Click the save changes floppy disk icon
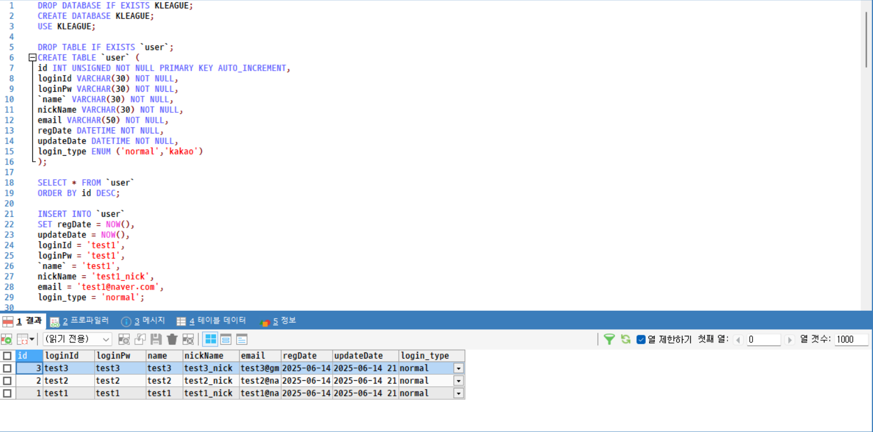 click(x=157, y=339)
